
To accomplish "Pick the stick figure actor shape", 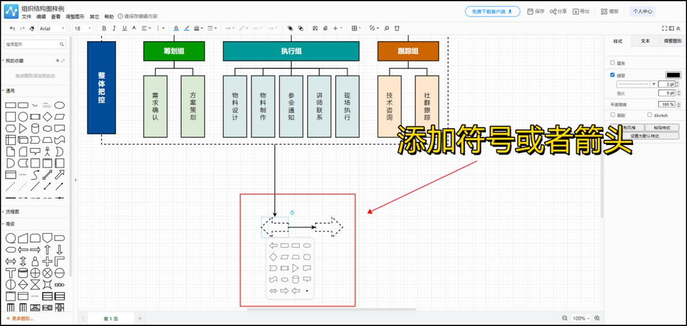I will pyautogui.click(x=47, y=151).
